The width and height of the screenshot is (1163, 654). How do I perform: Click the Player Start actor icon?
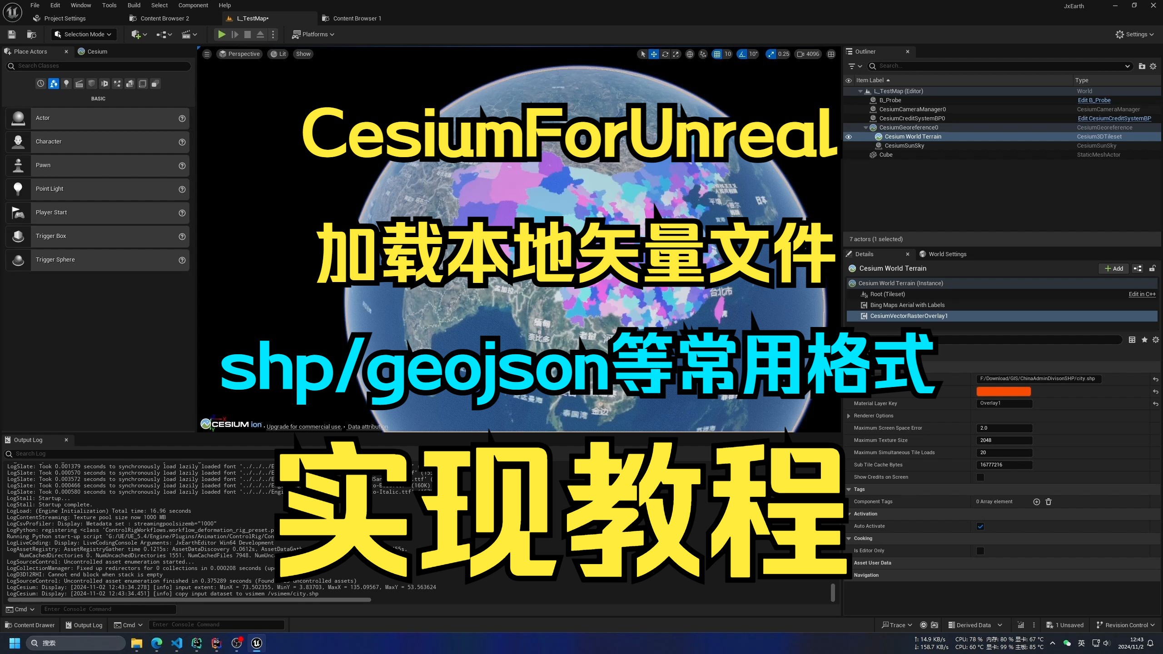pyautogui.click(x=18, y=212)
